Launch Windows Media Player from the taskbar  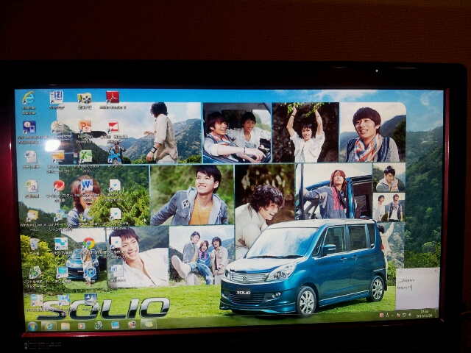pos(82,326)
